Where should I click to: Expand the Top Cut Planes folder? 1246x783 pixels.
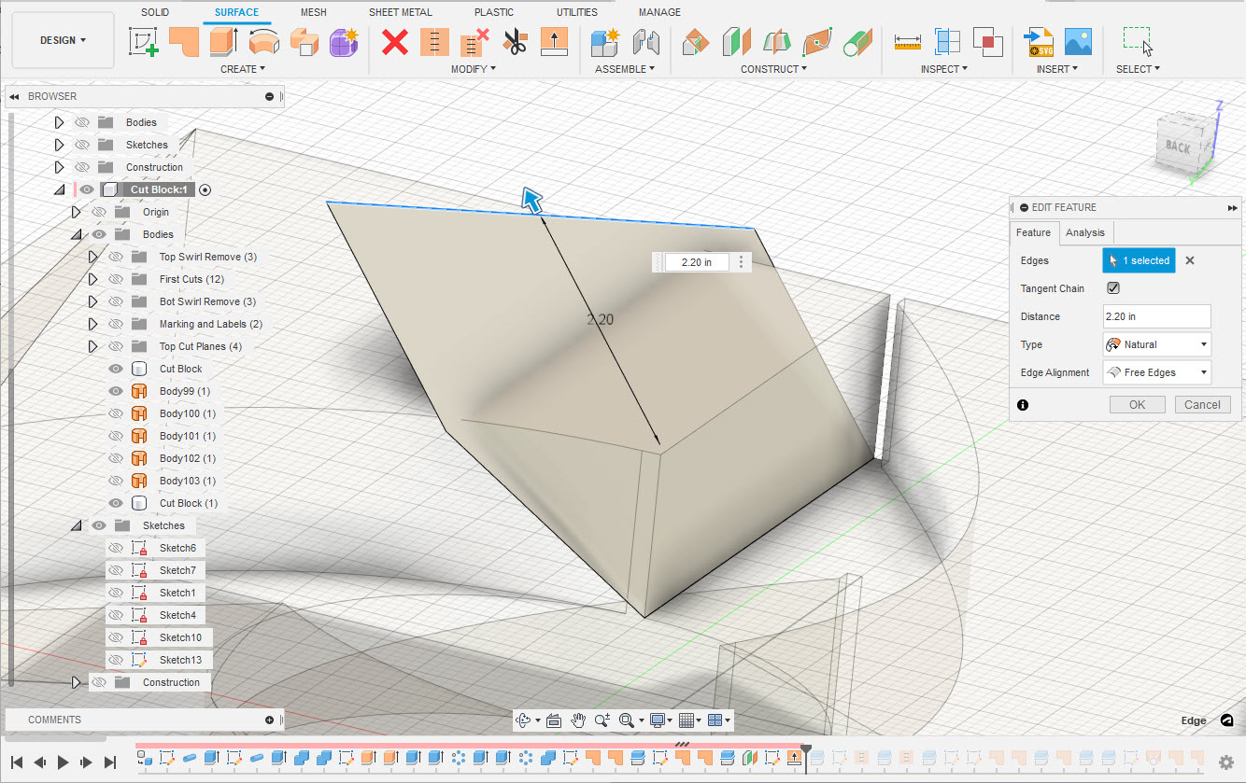coord(92,345)
